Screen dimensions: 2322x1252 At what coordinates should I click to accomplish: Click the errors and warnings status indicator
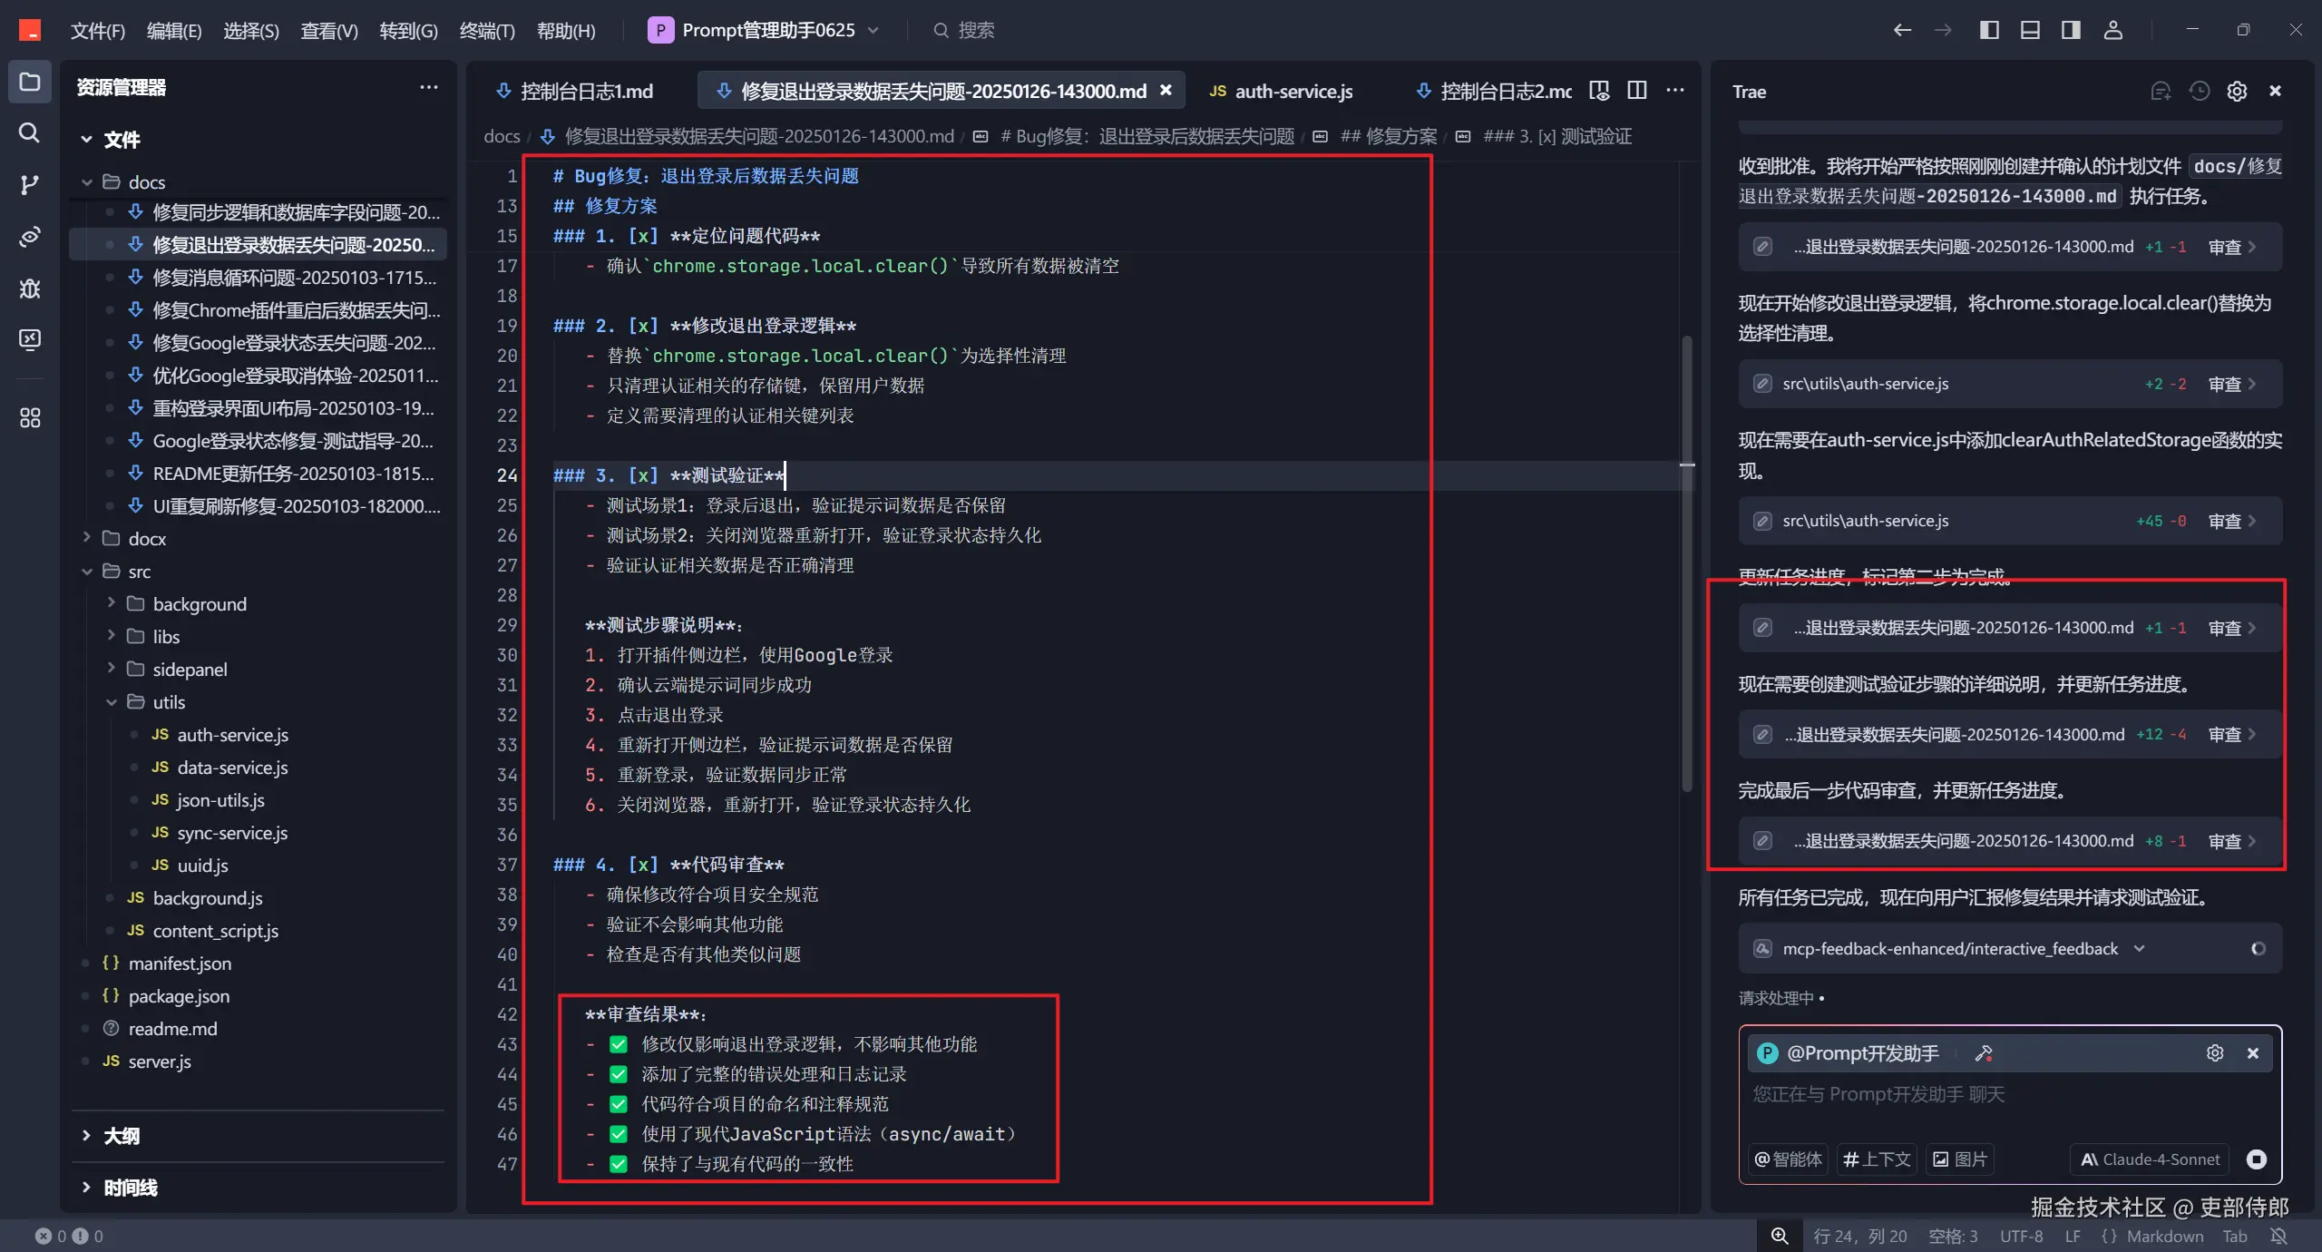click(70, 1236)
